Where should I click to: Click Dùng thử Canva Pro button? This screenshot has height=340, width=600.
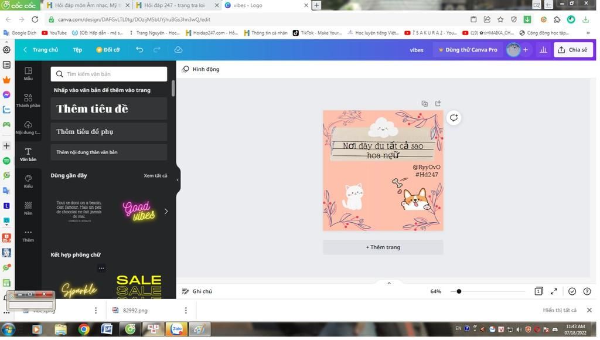point(468,50)
